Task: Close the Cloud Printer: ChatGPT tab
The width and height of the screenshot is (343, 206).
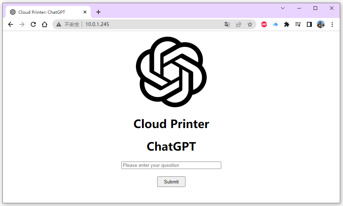Action: point(85,12)
